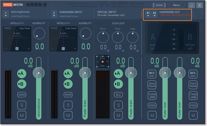Click Hardware Input 2 Intellipan slider handle
207x126 pixels.
pos(63,48)
